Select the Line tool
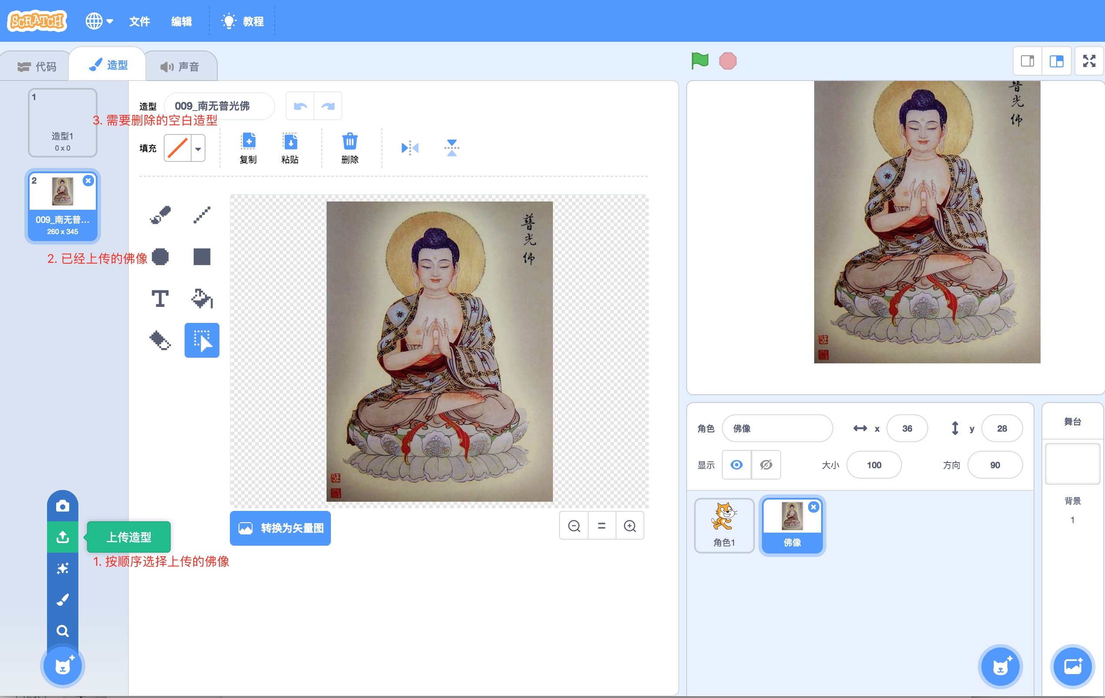This screenshot has width=1105, height=698. [202, 215]
